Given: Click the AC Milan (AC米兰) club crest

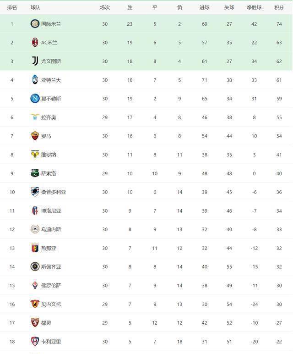Looking at the screenshot, I should [35, 43].
